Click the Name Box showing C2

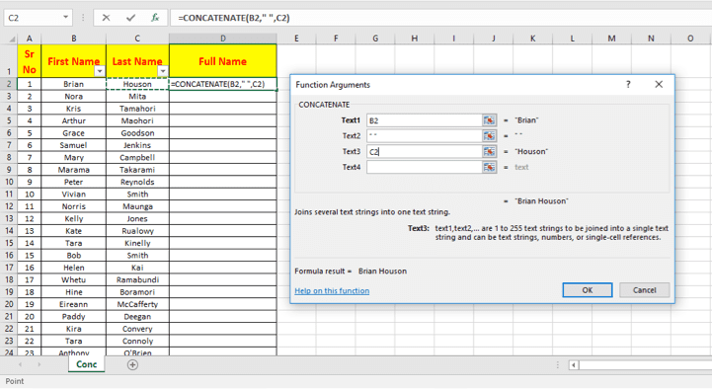coord(33,18)
